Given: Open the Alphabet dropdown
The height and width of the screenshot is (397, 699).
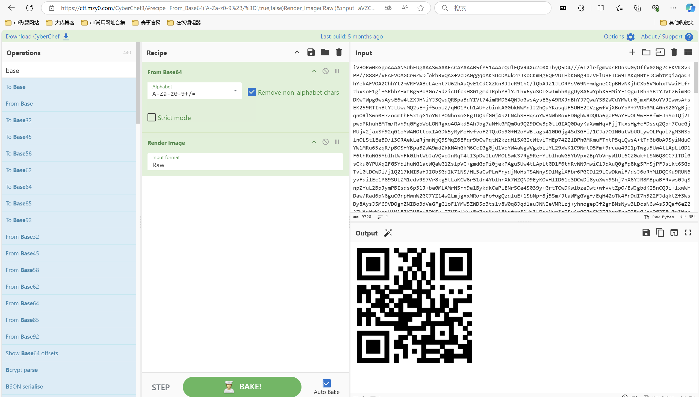Looking at the screenshot, I should 194,91.
